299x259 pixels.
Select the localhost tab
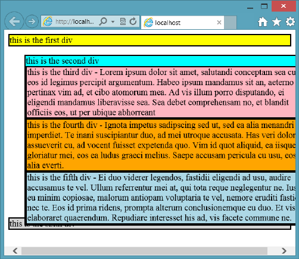[x=182, y=23]
